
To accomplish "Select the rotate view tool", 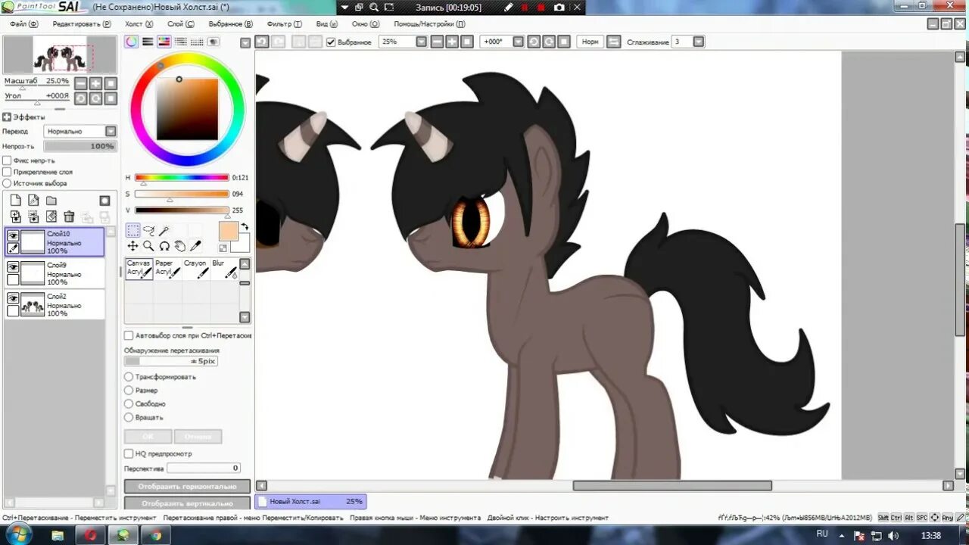I will 164,246.
